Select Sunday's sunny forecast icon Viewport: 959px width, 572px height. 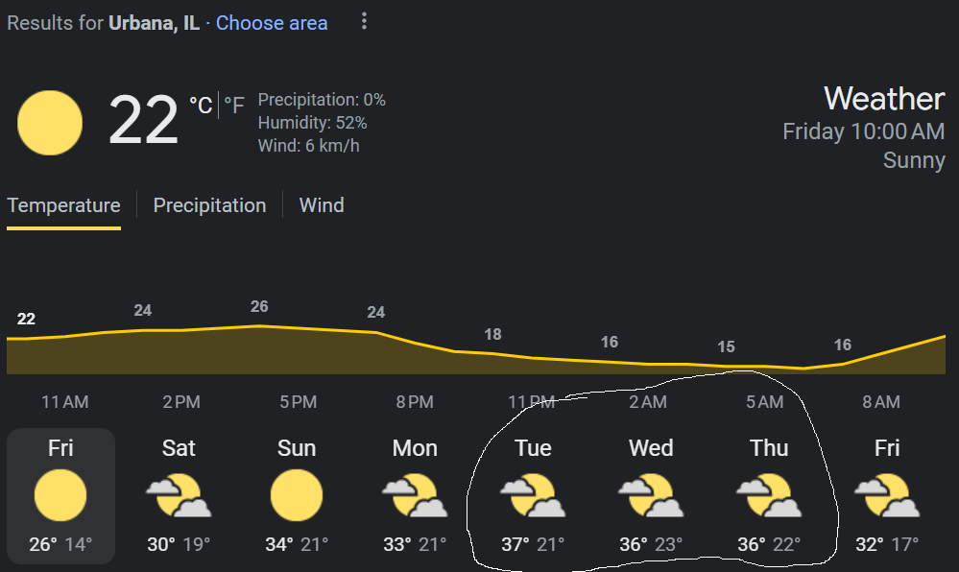tap(297, 495)
